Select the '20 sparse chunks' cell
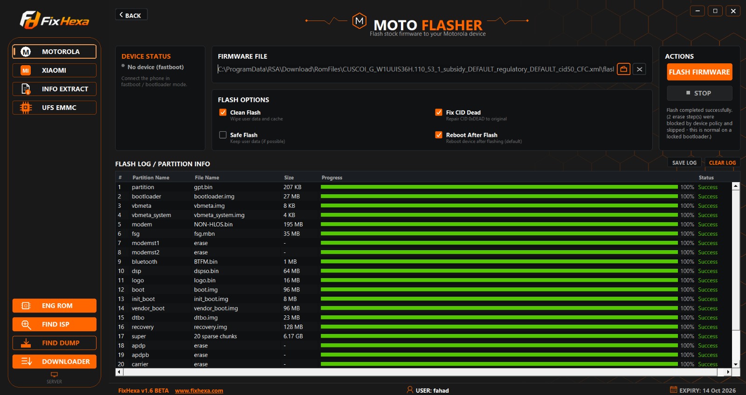This screenshot has height=395, width=746. 215,336
